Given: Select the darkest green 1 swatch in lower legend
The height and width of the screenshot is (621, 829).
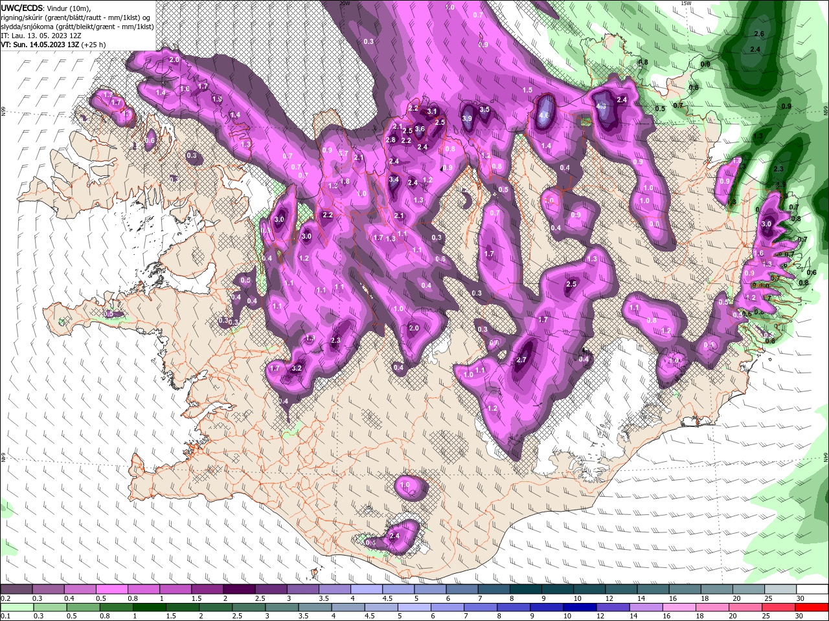Looking at the screenshot, I should click(149, 607).
